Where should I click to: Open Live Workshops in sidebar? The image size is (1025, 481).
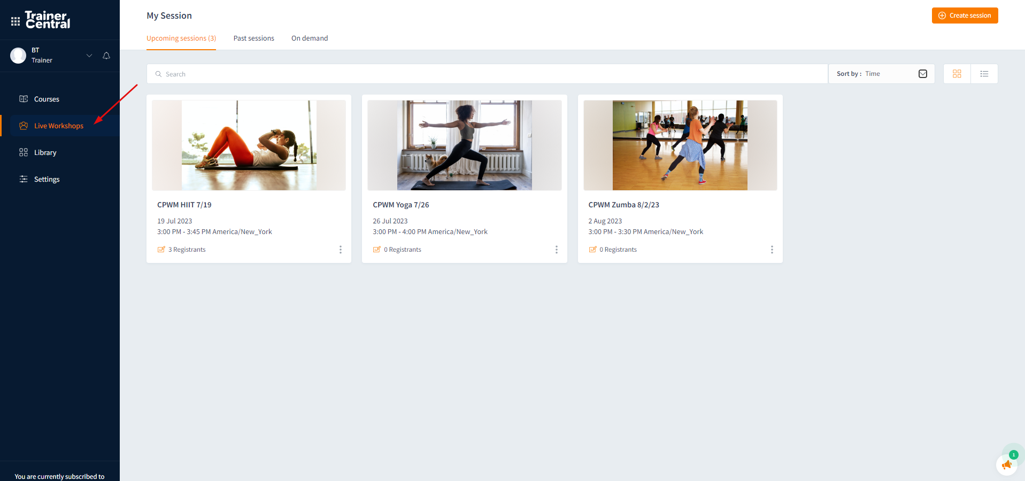click(x=60, y=126)
